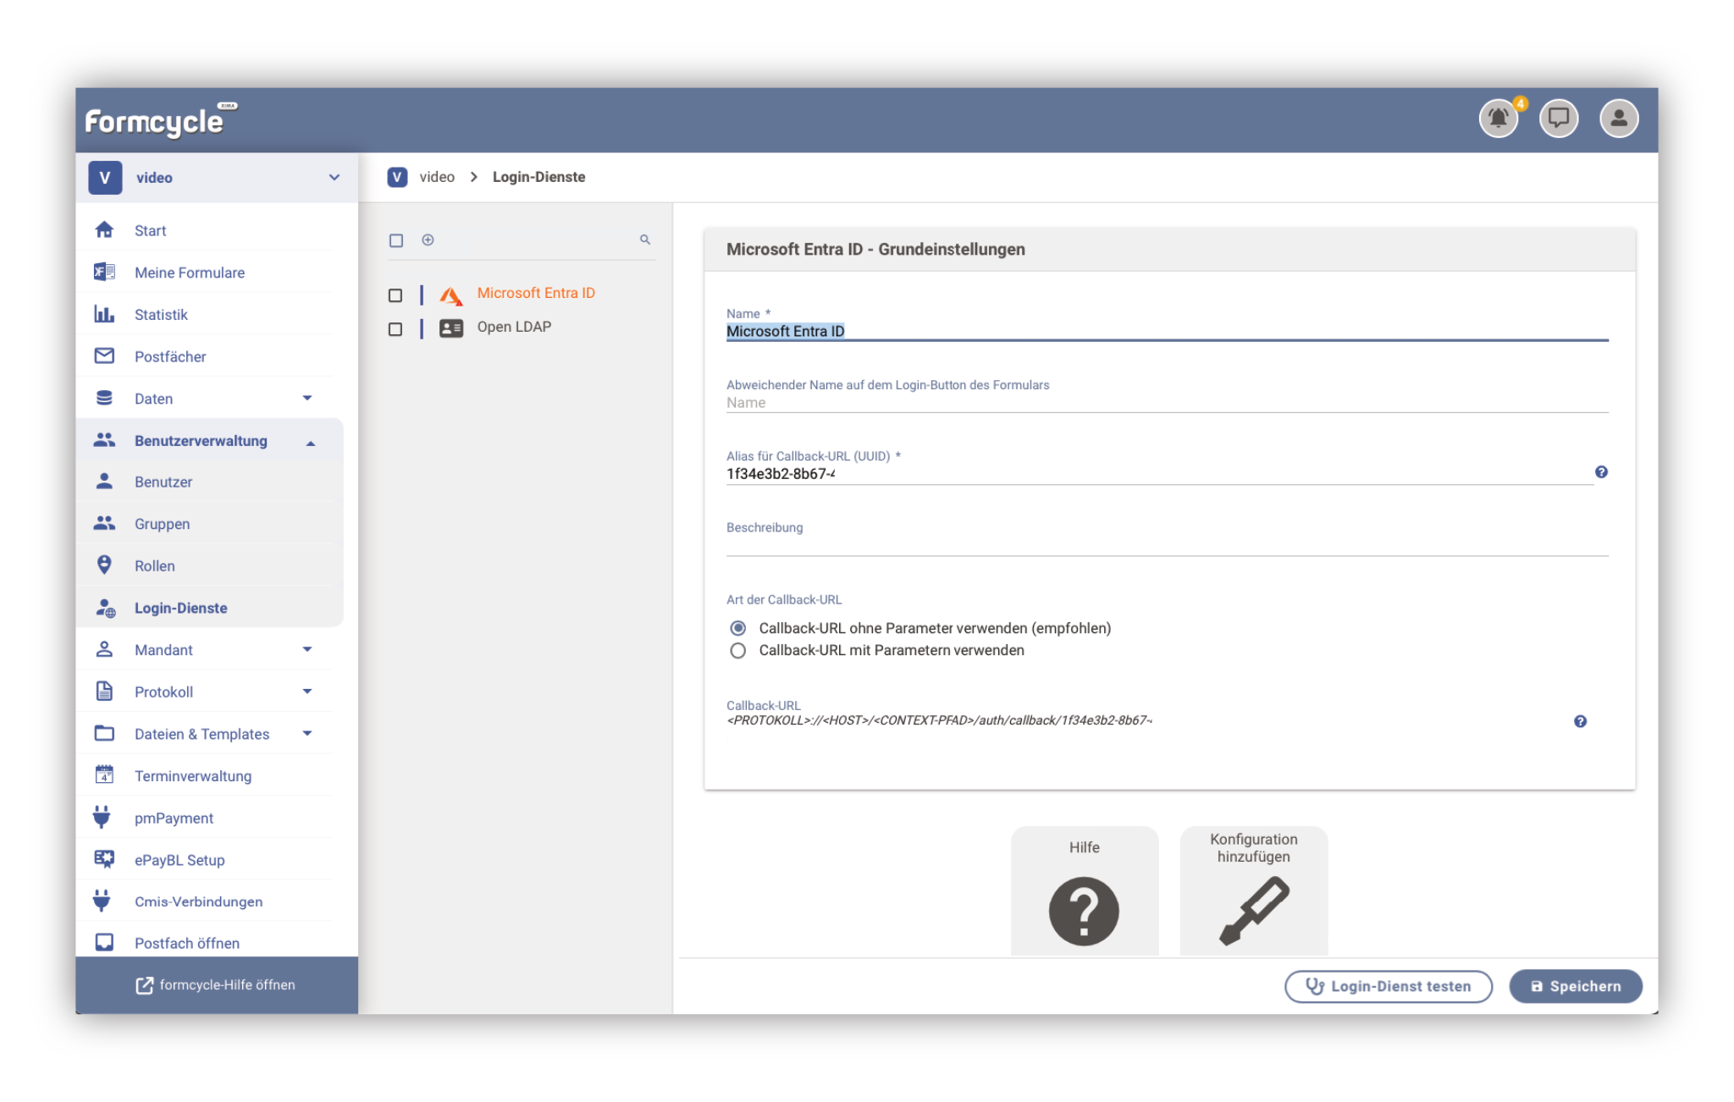This screenshot has height=1102, width=1734.
Task: Click the ePayBL Setup icon
Action: (x=104, y=859)
